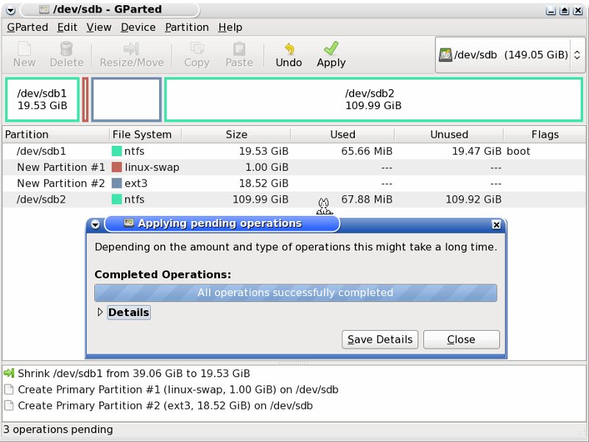The image size is (589, 442).
Task: Click the Close button in dialog
Action: pos(461,340)
